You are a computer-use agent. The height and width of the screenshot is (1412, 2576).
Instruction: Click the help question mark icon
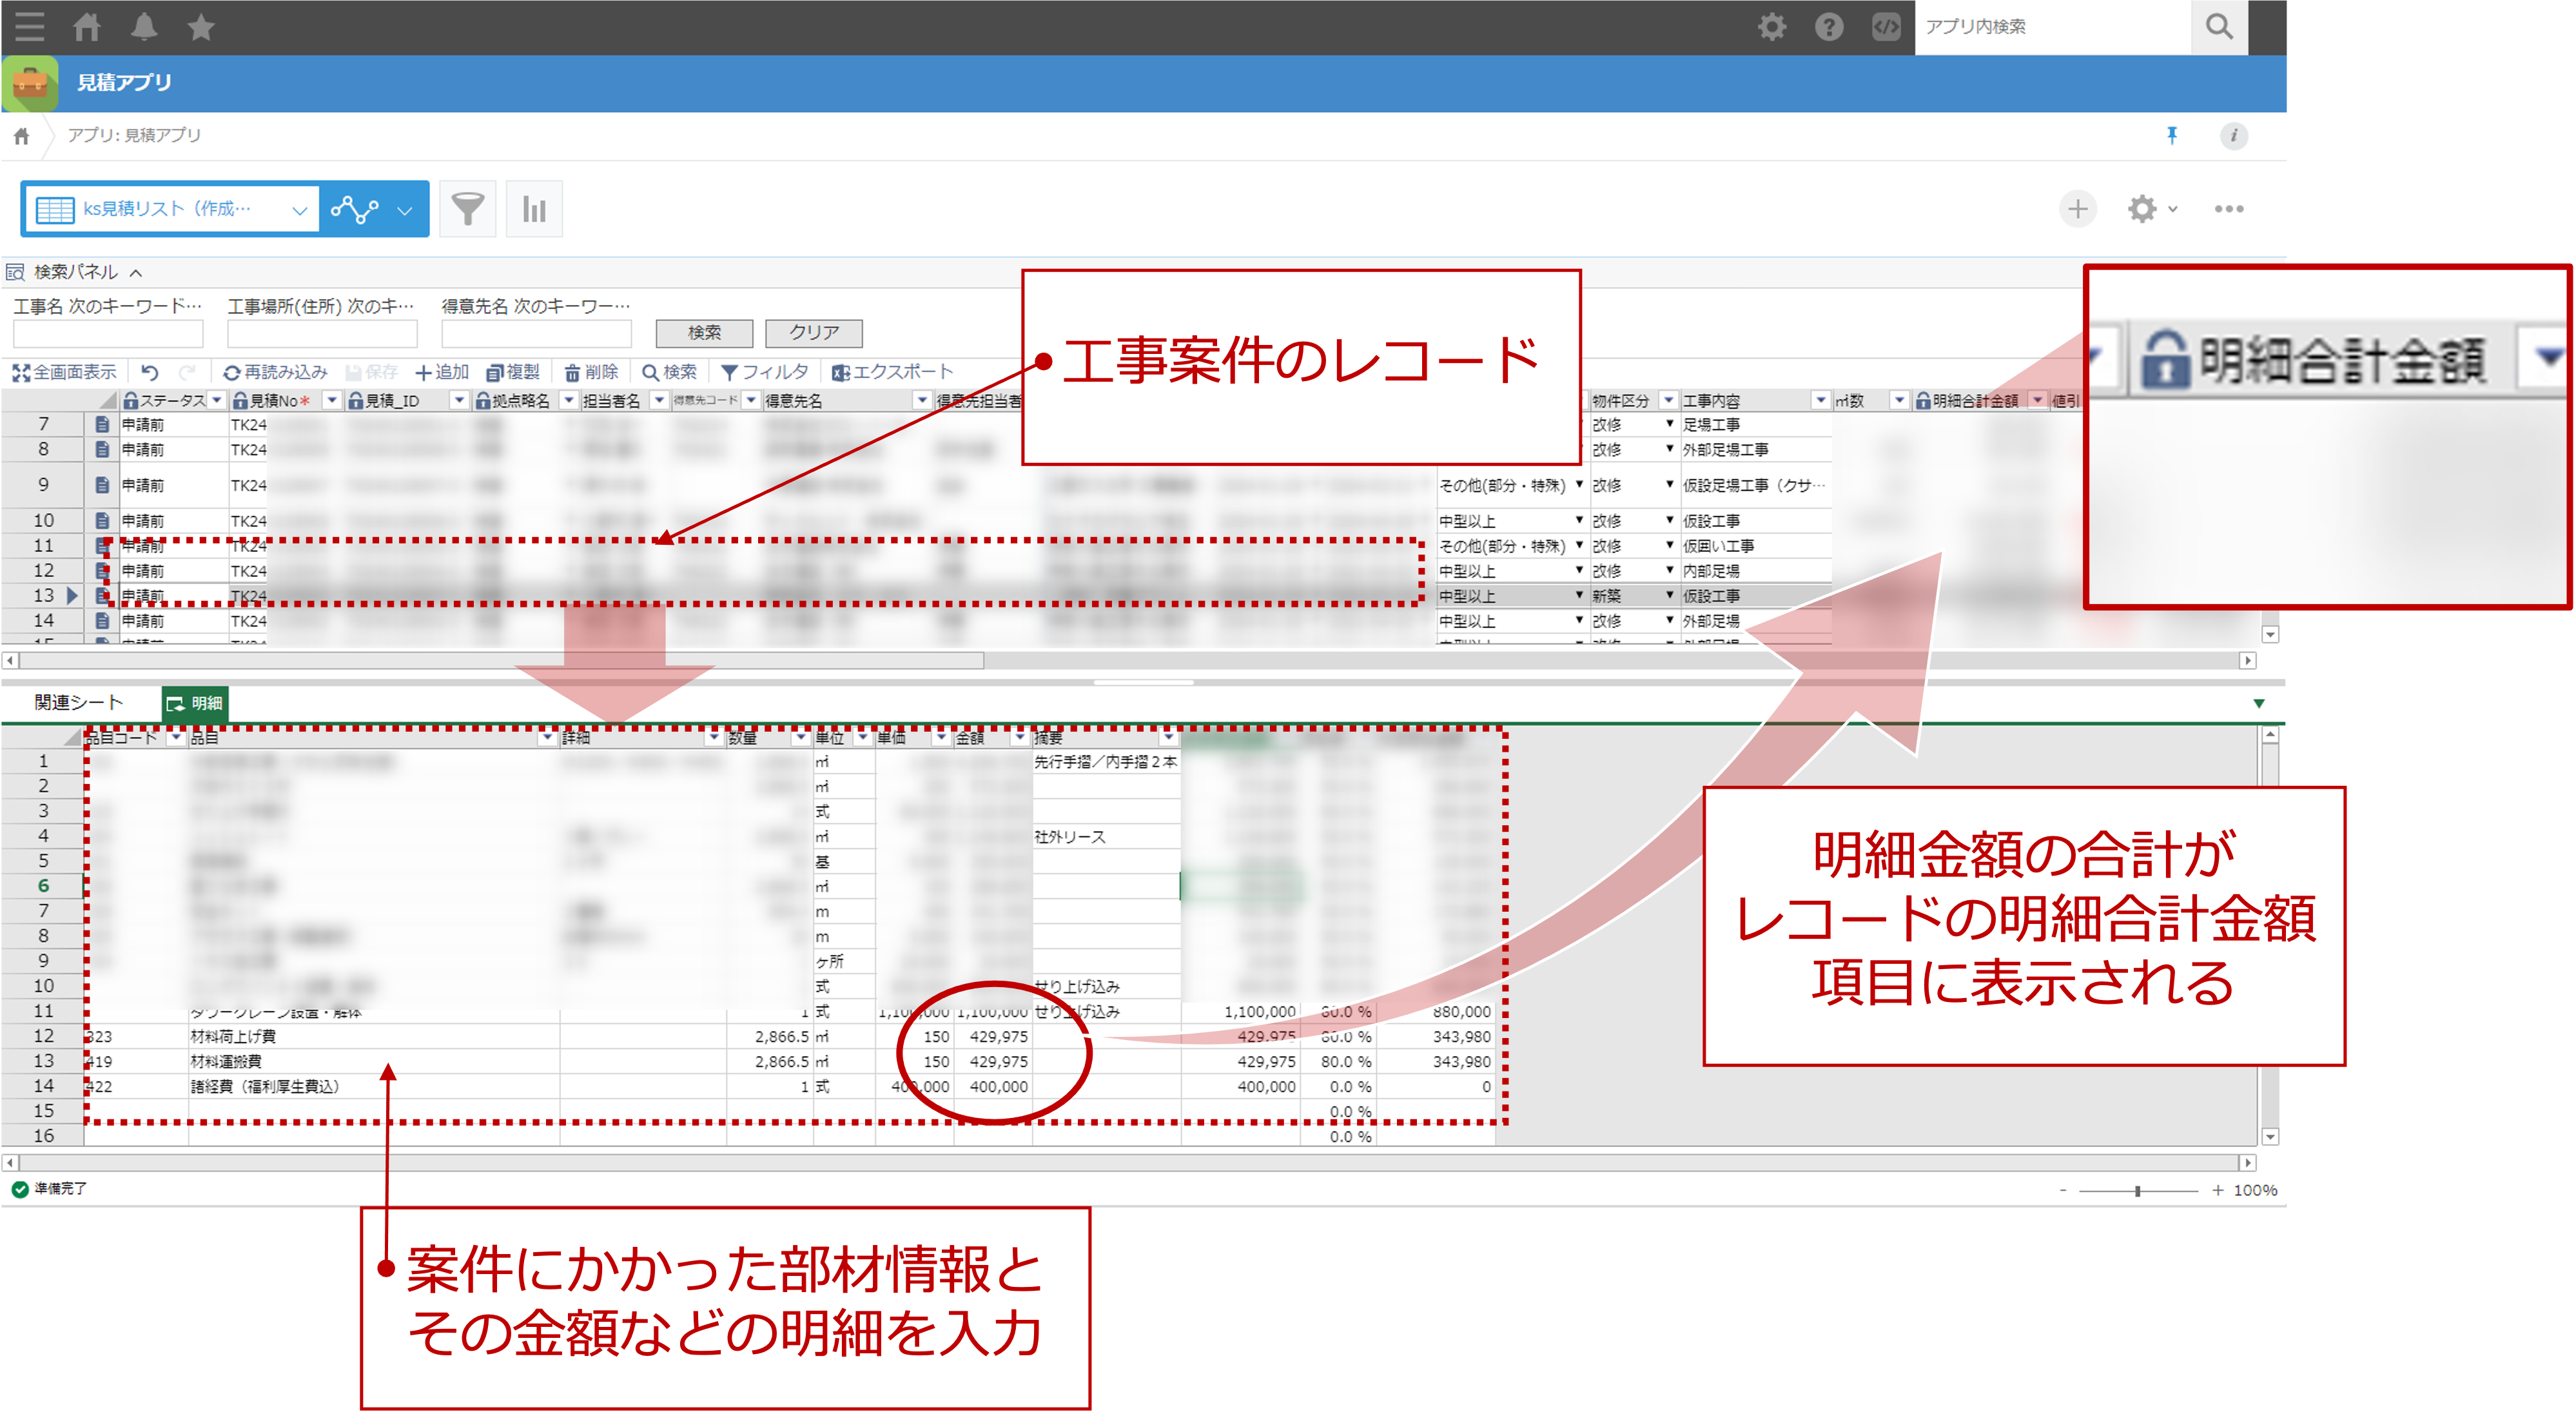point(1828,27)
